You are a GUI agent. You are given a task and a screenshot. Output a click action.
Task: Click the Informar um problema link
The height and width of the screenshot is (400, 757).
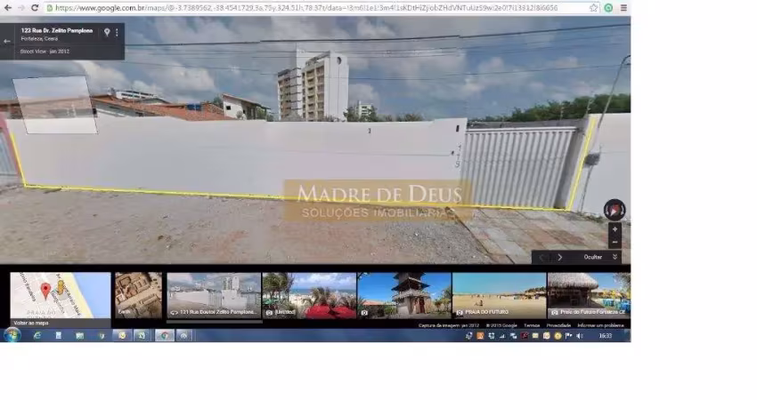pos(600,325)
